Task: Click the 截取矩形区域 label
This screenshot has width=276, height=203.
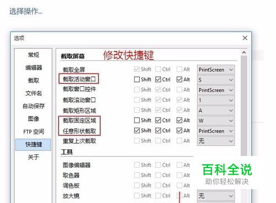Action: pos(79,111)
